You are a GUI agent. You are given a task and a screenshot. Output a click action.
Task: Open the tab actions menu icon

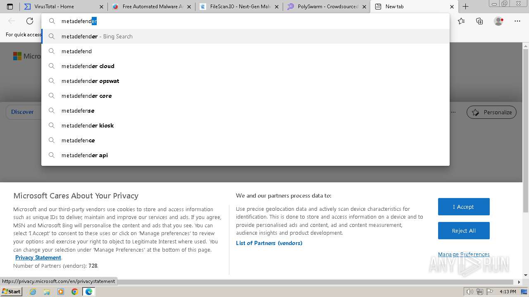(x=10, y=7)
